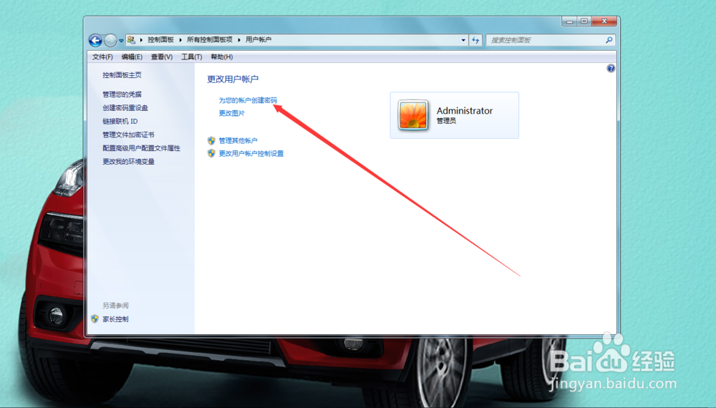Click 为您的帐户创建密码 link
The image size is (716, 408).
[x=248, y=100]
